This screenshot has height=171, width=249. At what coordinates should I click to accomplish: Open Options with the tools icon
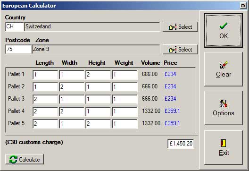tap(224, 108)
